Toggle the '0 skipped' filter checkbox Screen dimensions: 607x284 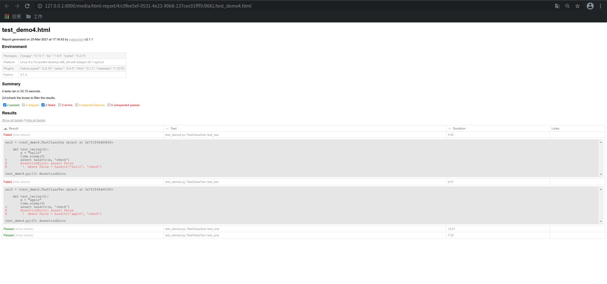point(23,105)
